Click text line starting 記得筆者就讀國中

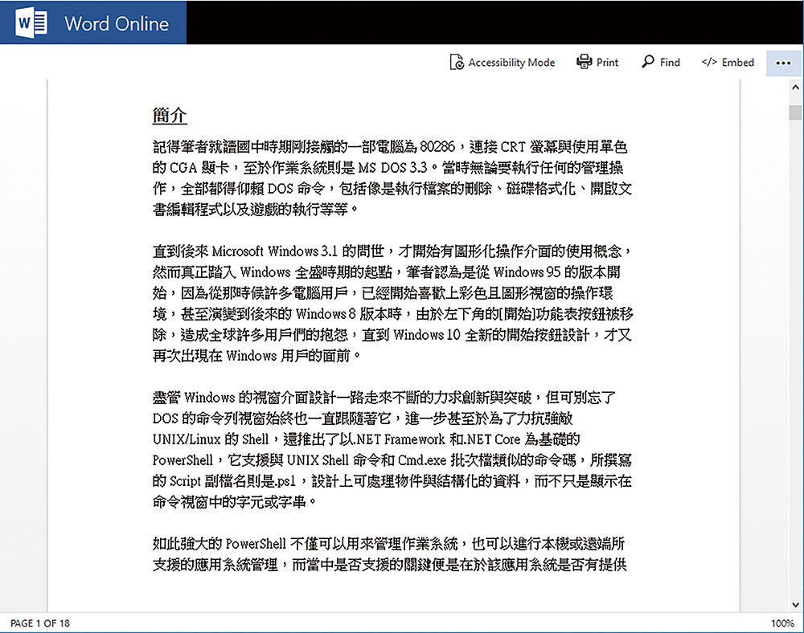click(x=390, y=147)
